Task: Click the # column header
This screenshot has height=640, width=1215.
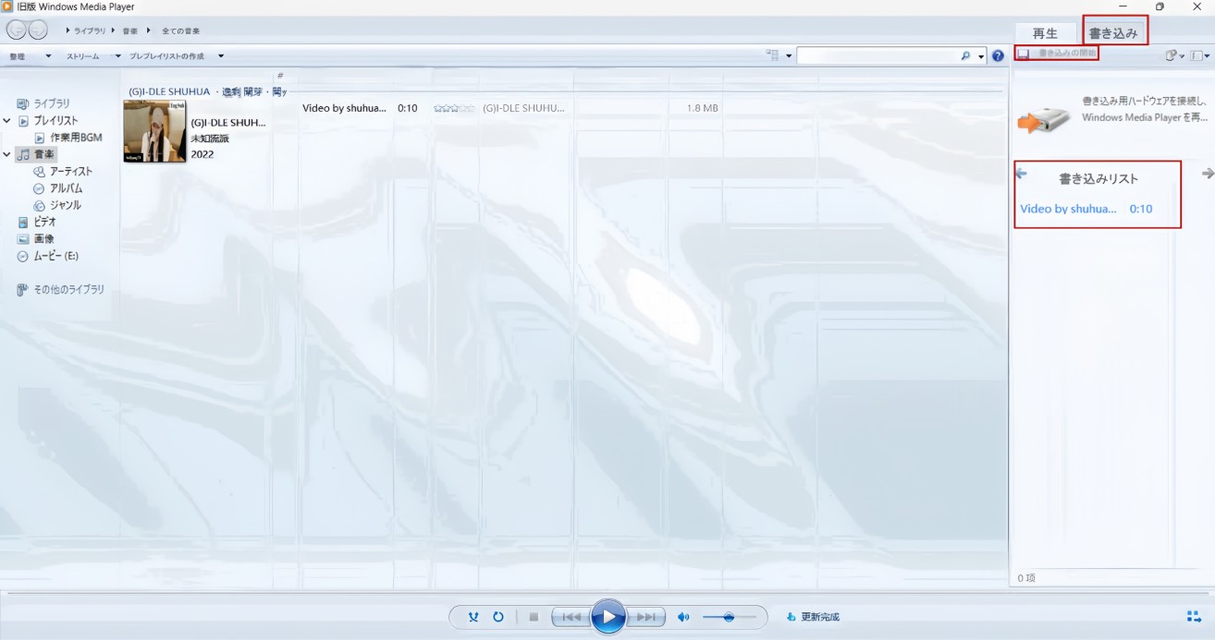Action: 280,76
